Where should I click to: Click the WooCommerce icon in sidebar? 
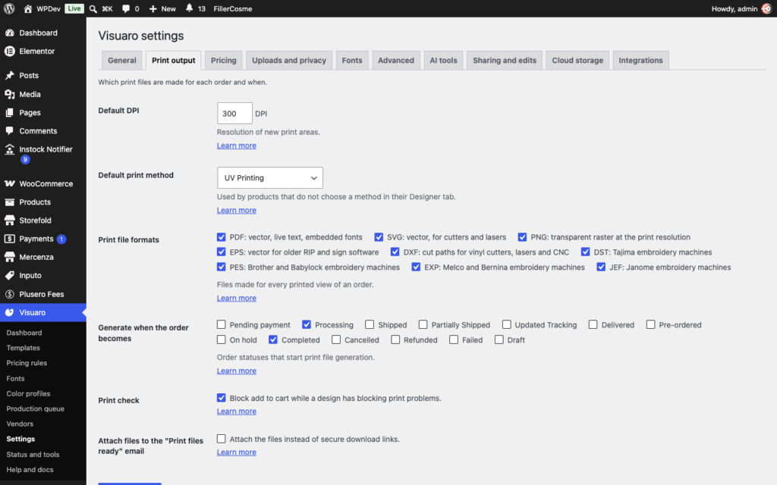click(9, 183)
